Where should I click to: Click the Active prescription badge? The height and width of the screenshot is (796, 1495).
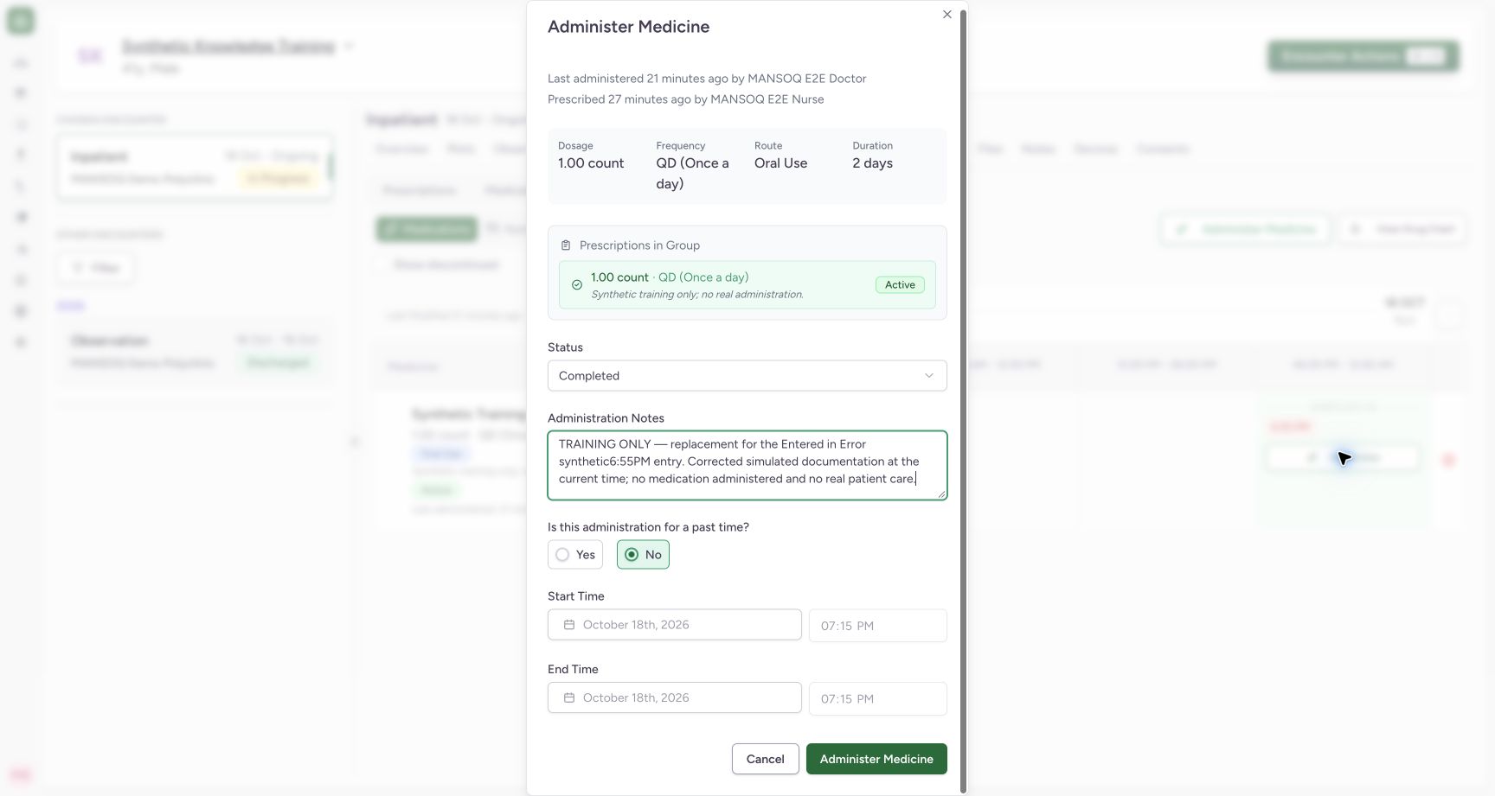(900, 284)
